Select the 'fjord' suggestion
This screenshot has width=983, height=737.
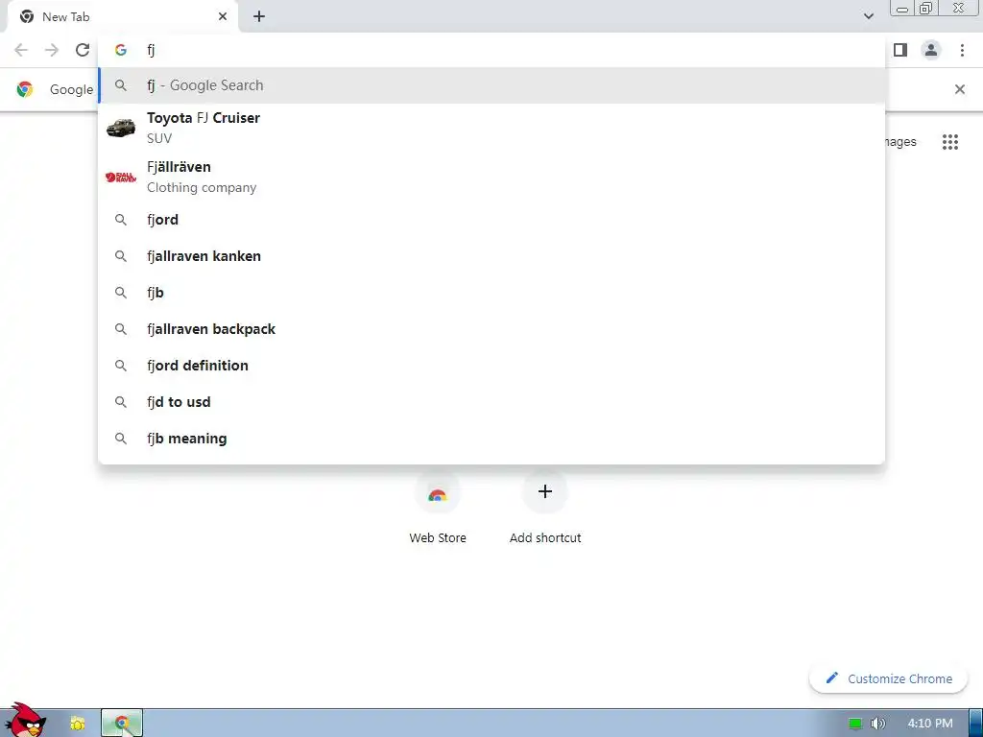[x=491, y=220]
